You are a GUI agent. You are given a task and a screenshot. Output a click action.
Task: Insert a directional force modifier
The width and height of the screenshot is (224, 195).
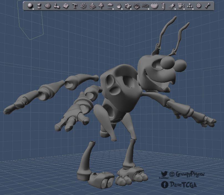pos(190,6)
